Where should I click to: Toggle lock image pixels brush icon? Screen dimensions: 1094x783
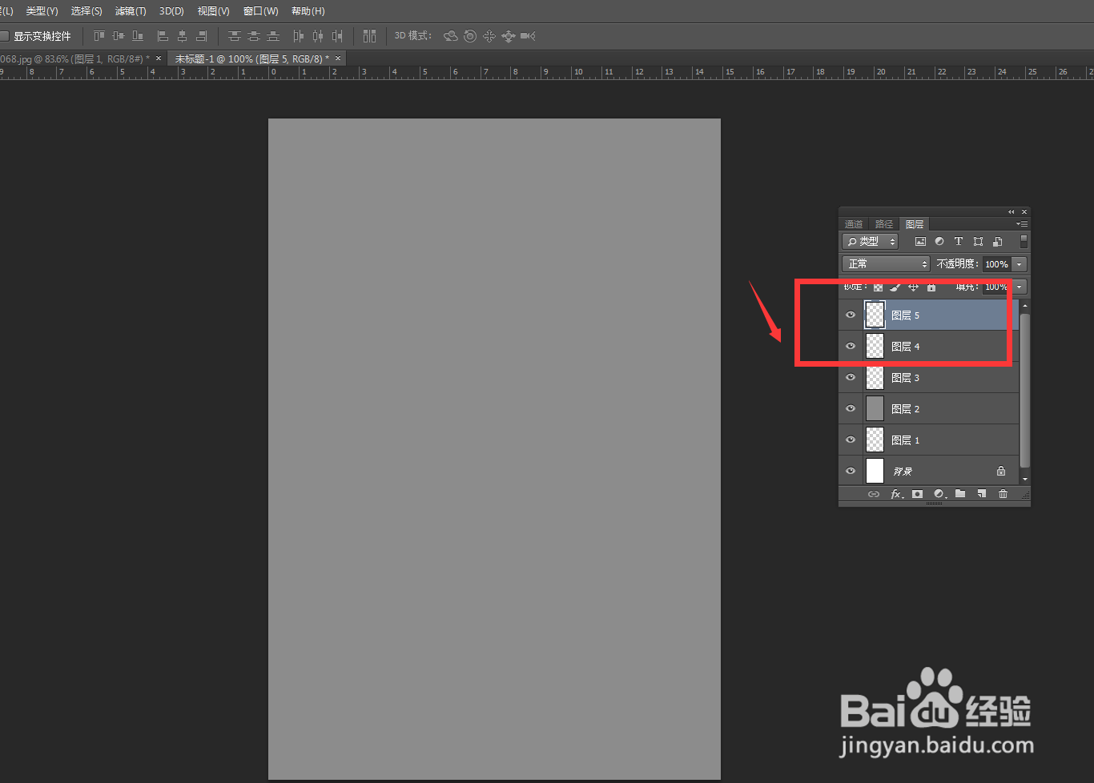pos(895,287)
